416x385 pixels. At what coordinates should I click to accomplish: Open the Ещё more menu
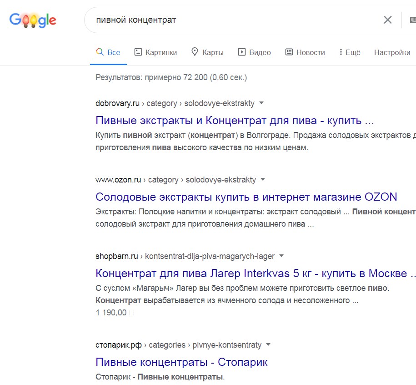[350, 52]
